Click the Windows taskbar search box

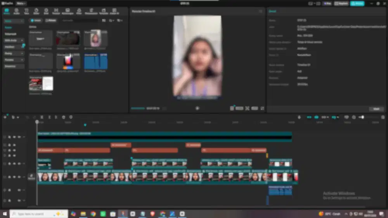pyautogui.click(x=39, y=214)
